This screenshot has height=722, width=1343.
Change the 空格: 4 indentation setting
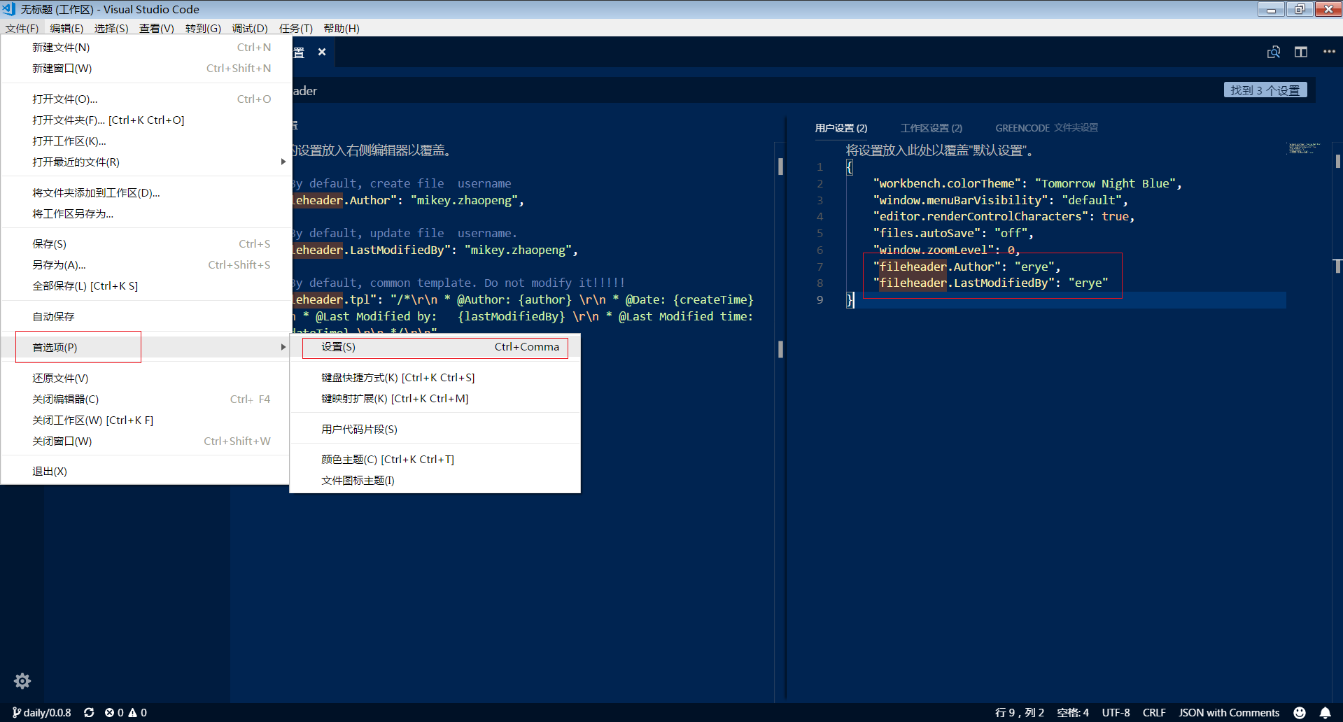tap(1073, 712)
